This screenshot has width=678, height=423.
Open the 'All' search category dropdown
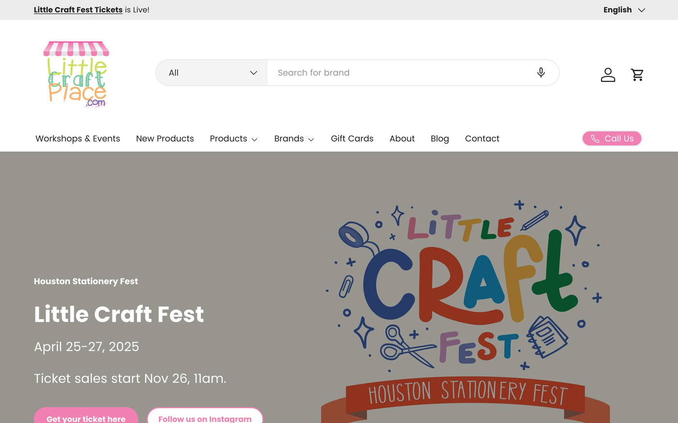(211, 73)
